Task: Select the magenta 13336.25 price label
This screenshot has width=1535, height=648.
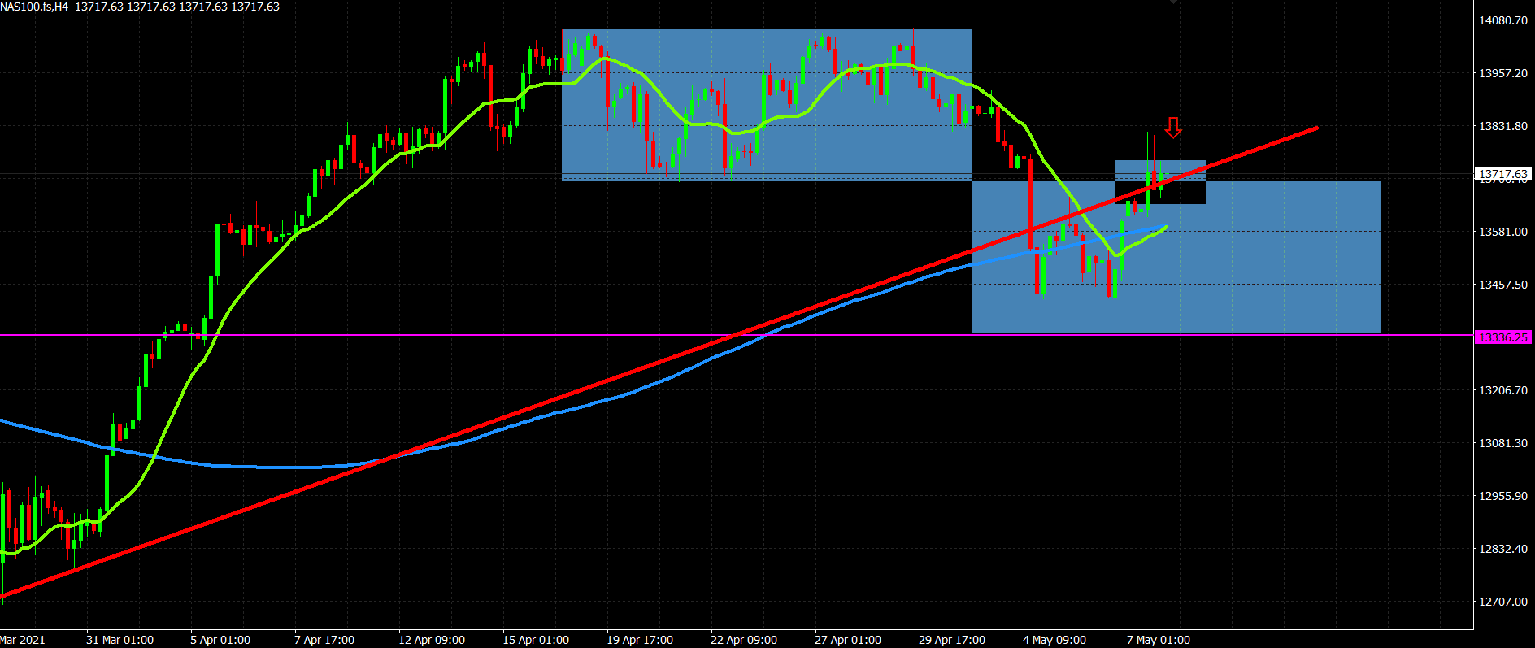Action: (x=1502, y=337)
